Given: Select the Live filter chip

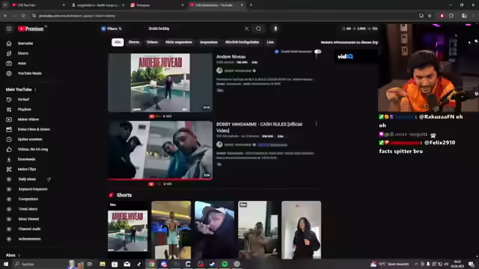Looking at the screenshot, I should click(270, 43).
